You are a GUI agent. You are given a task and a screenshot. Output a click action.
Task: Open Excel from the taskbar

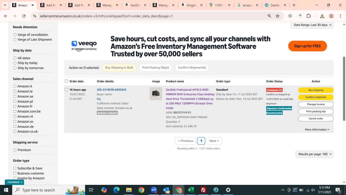191,190
